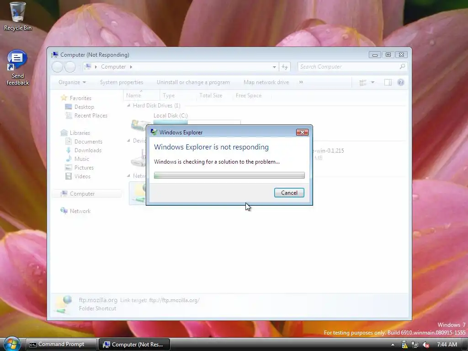Click Map network drive toolbar item
Viewport: 468px width, 351px height.
pos(266,82)
